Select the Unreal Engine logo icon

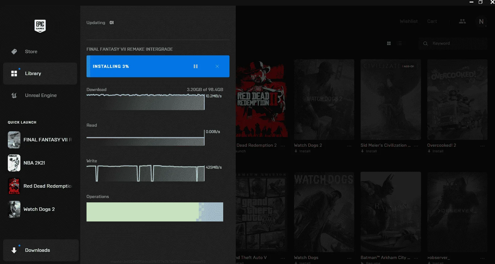point(14,95)
